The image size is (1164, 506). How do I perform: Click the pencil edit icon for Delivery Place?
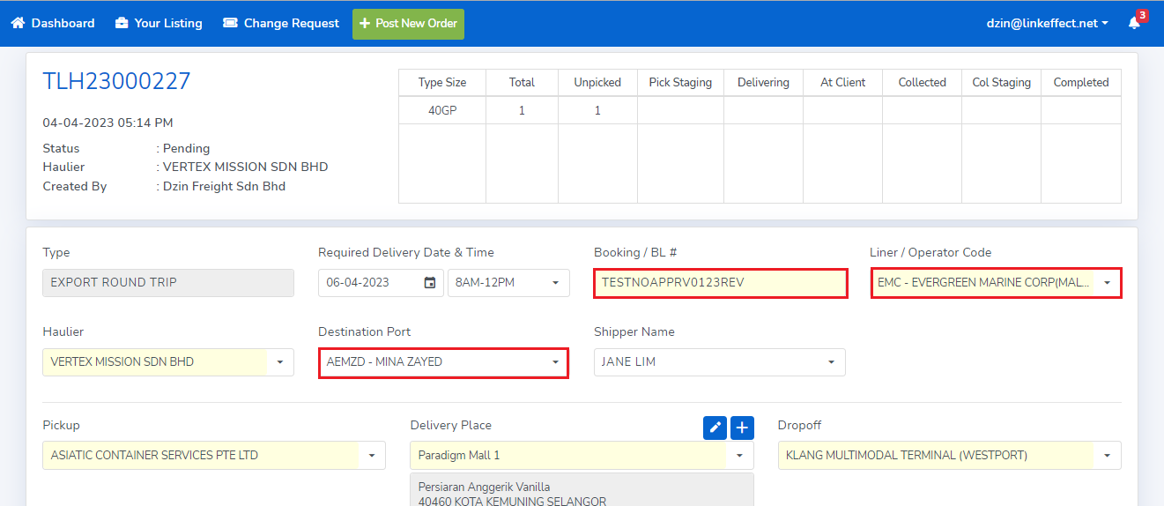point(715,428)
